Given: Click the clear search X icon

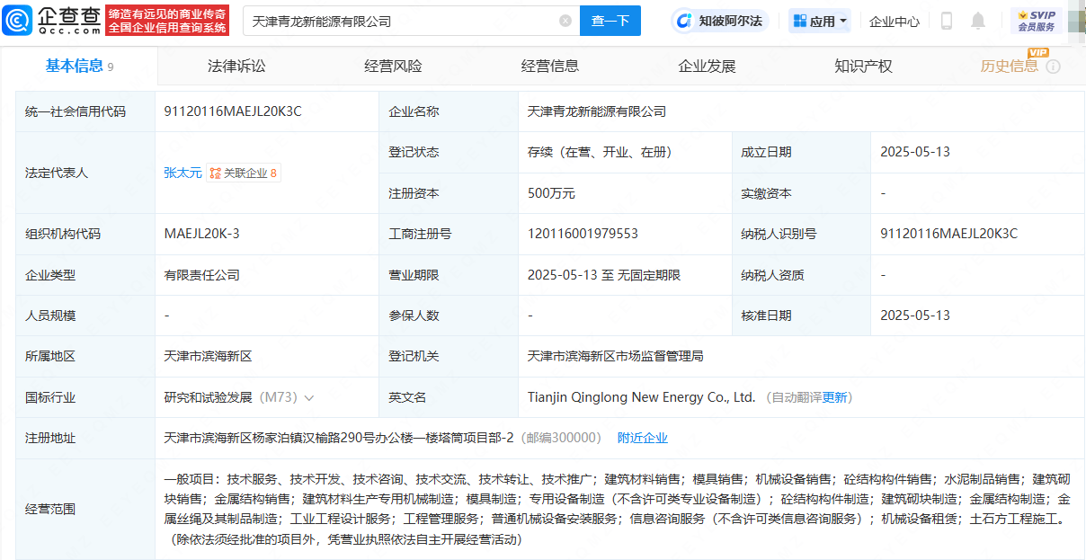Looking at the screenshot, I should (x=565, y=20).
